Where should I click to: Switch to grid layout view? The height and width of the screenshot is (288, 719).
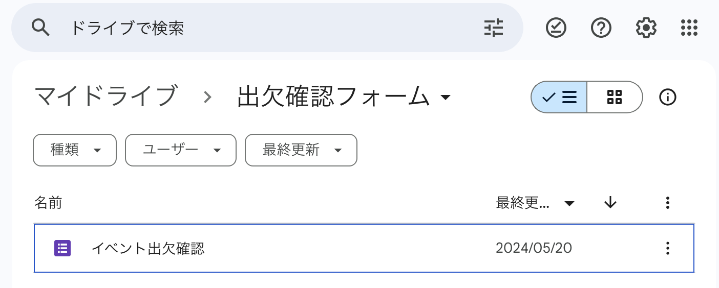614,97
